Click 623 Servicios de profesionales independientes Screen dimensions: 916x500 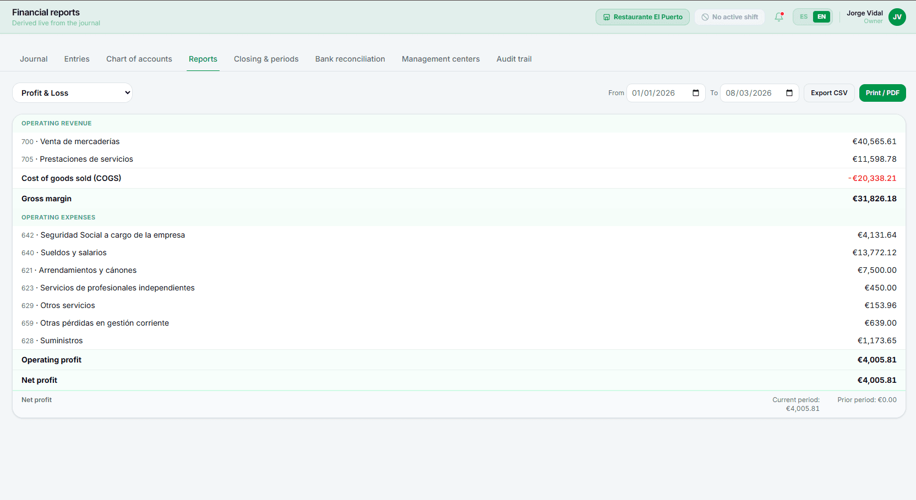[459, 288]
